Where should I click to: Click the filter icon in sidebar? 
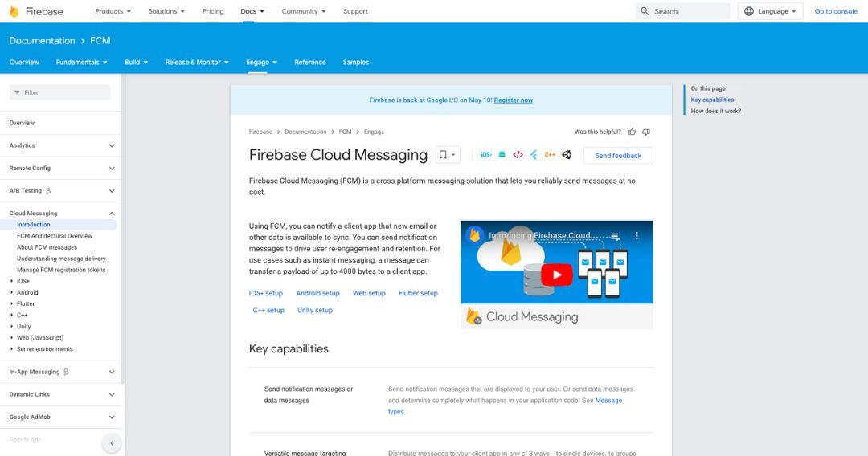pyautogui.click(x=17, y=92)
